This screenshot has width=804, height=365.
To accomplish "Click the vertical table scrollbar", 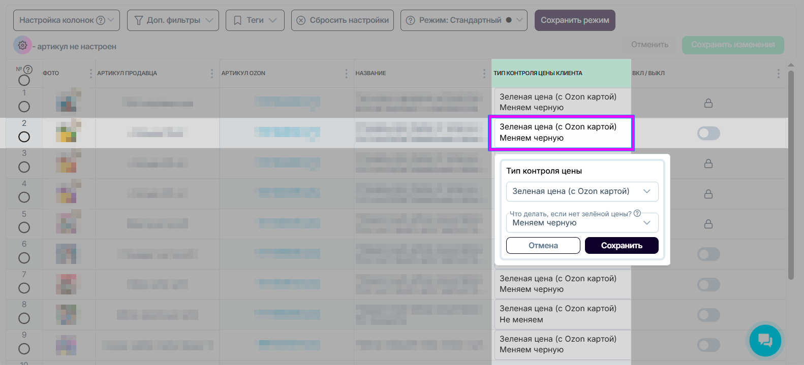I will 791,175.
